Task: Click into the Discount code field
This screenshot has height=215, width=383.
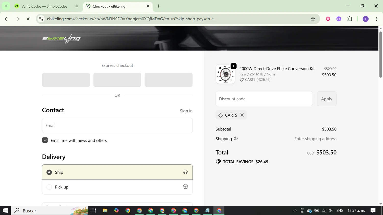Action: (264, 99)
